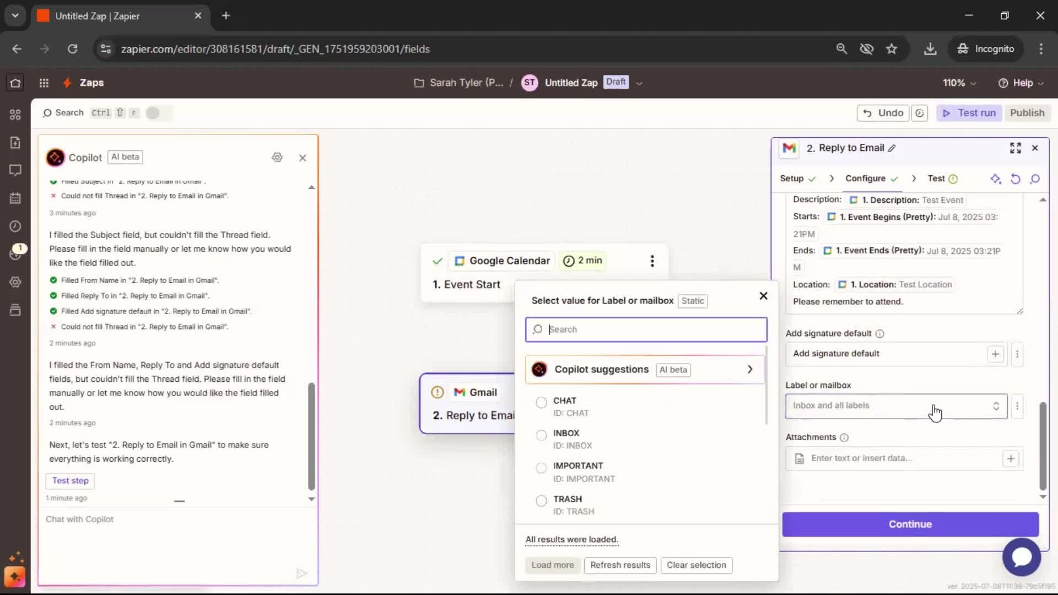Open the apps grid menu
This screenshot has height=595, width=1058.
44,83
